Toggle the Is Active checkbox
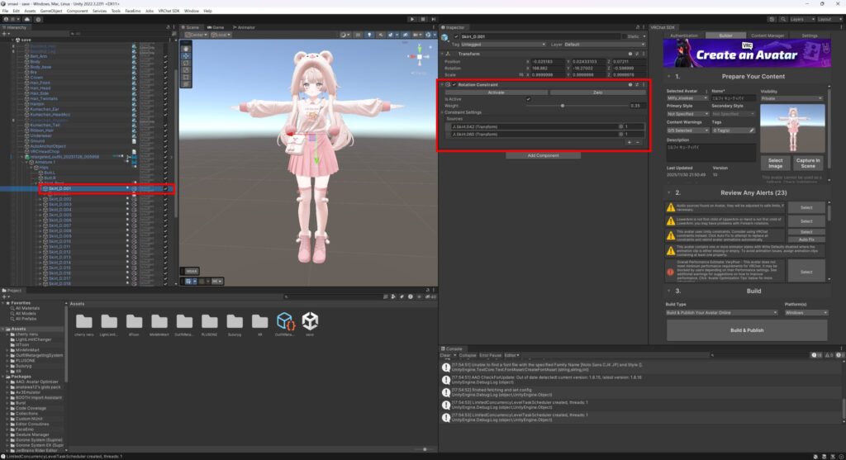The width and height of the screenshot is (846, 460). [529, 98]
